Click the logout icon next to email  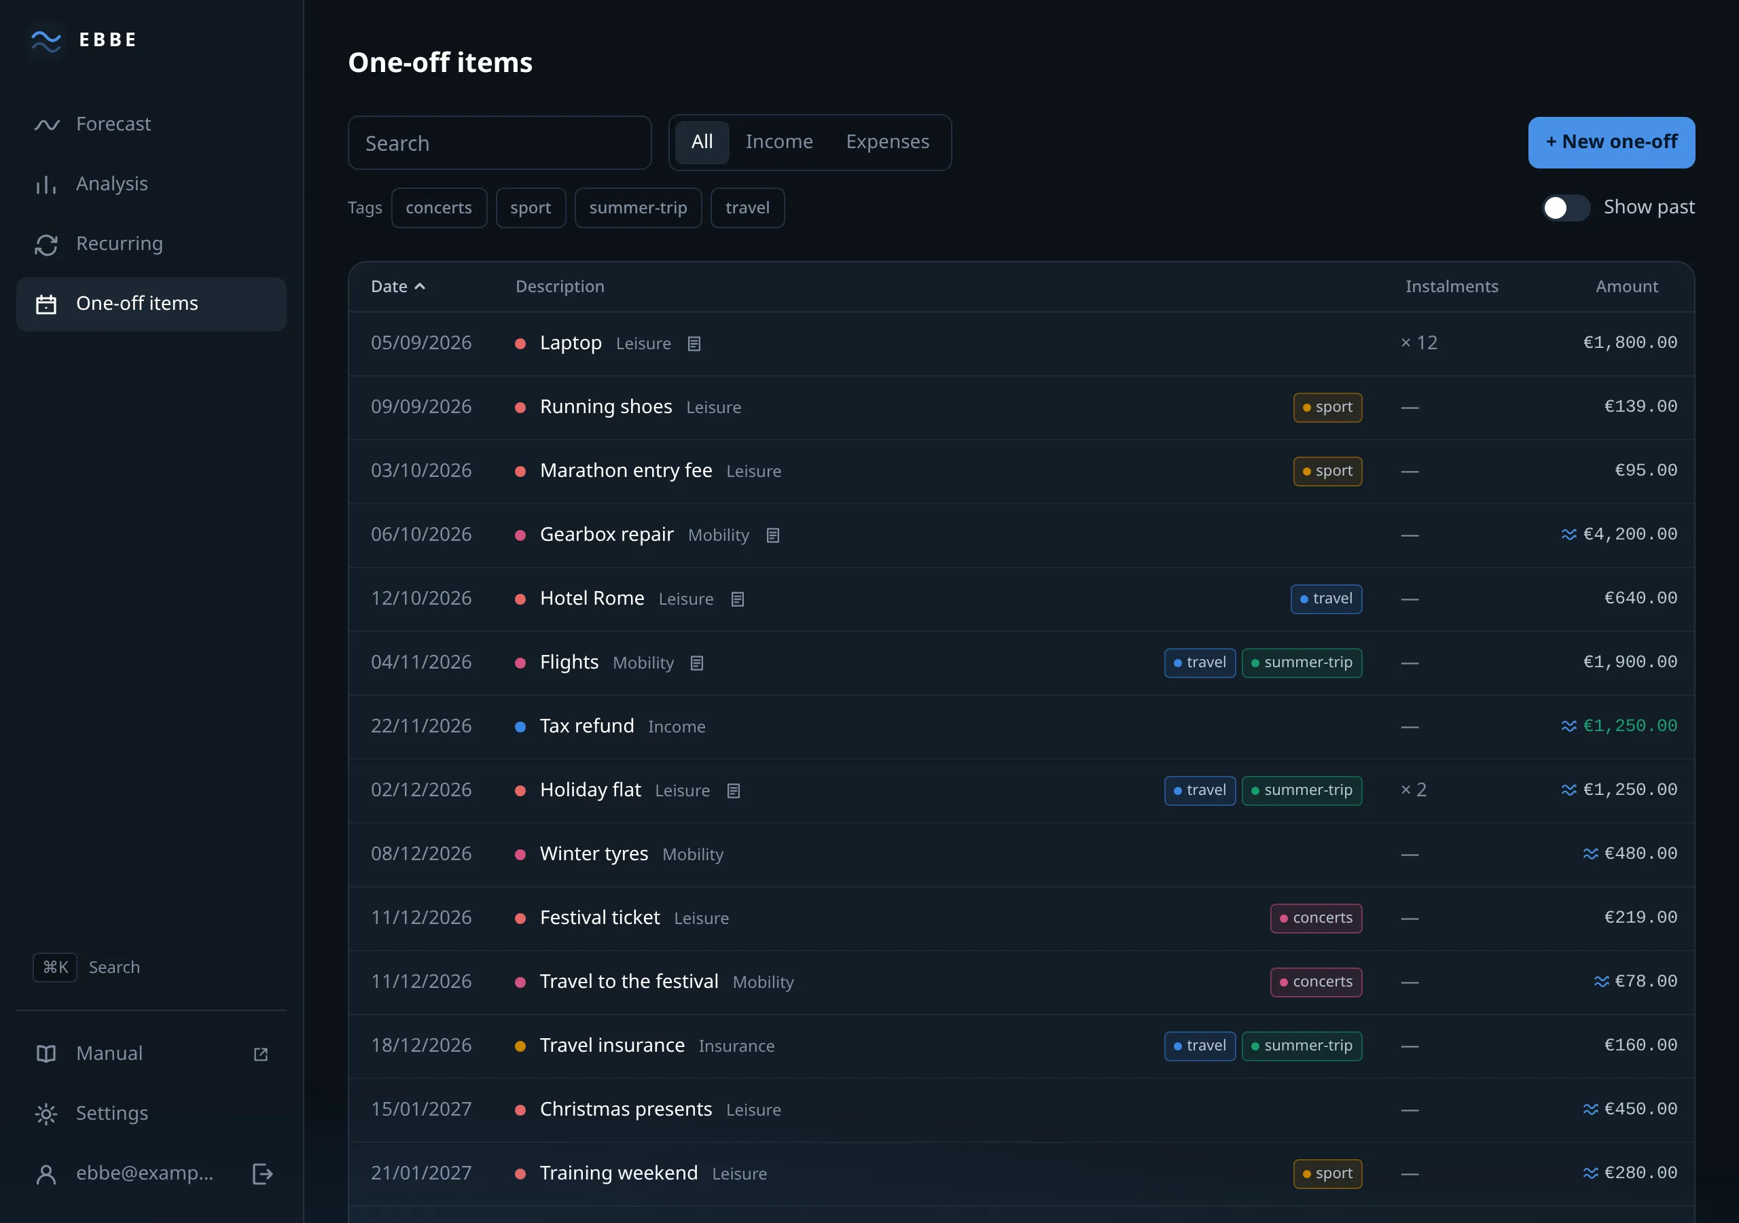point(262,1174)
